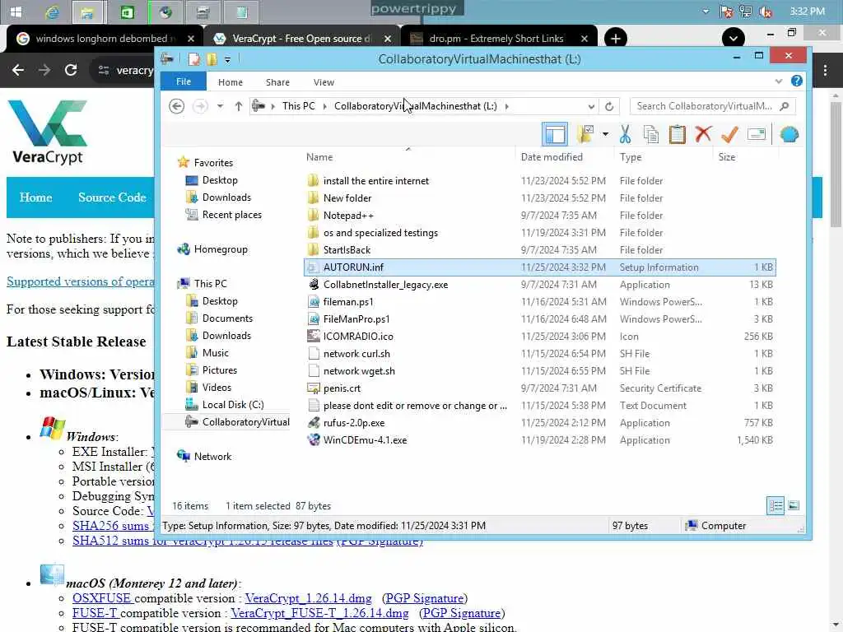The image size is (843, 632).
Task: Select the 'network wget.sh' file
Action: click(x=540, y=371)
